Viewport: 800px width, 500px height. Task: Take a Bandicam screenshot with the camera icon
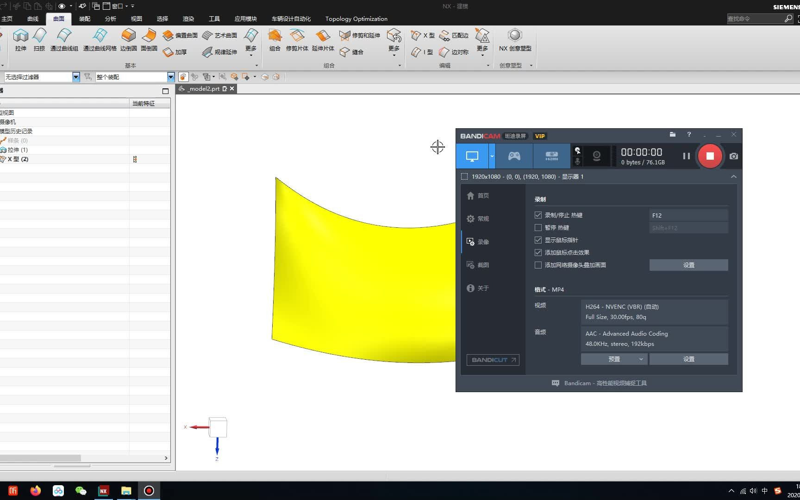point(734,156)
